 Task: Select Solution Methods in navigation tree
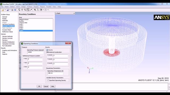[x=7, y=36]
